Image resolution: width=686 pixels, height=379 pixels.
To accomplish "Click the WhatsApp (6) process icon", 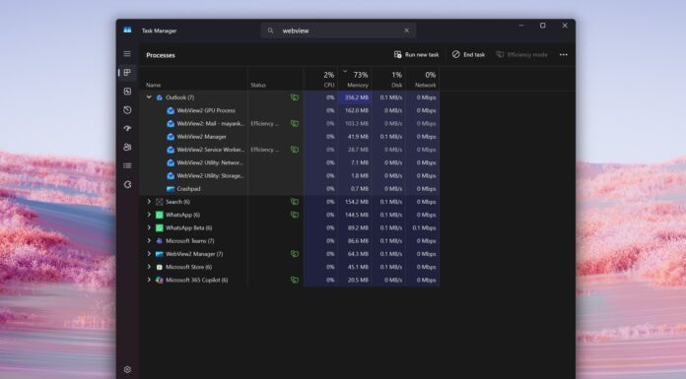I will pyautogui.click(x=160, y=215).
